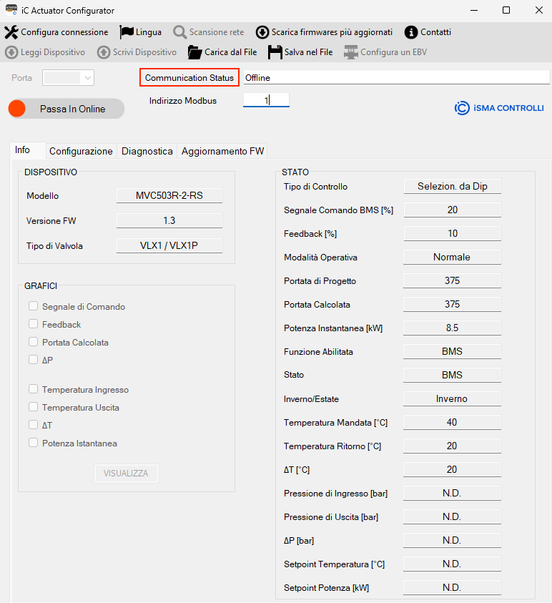The image size is (552, 603).
Task: Click Salva nel File floppy icon
Action: click(x=275, y=52)
